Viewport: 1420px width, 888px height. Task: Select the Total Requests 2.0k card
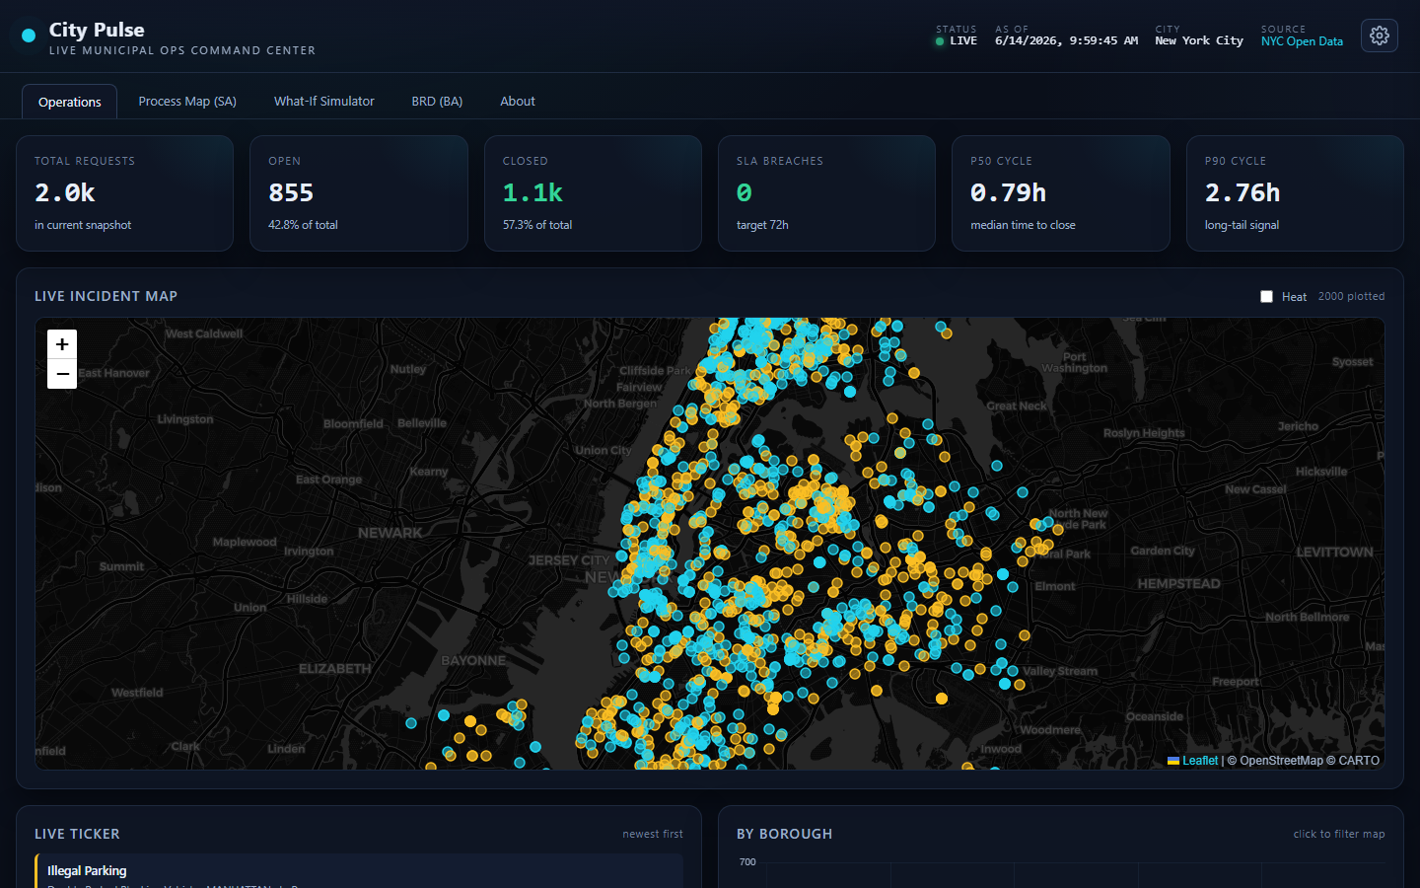tap(124, 193)
